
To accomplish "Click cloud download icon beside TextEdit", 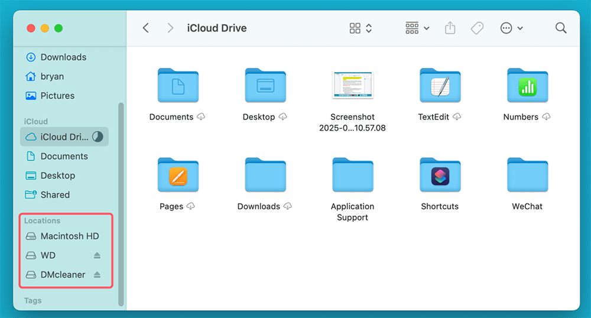I will 457,117.
